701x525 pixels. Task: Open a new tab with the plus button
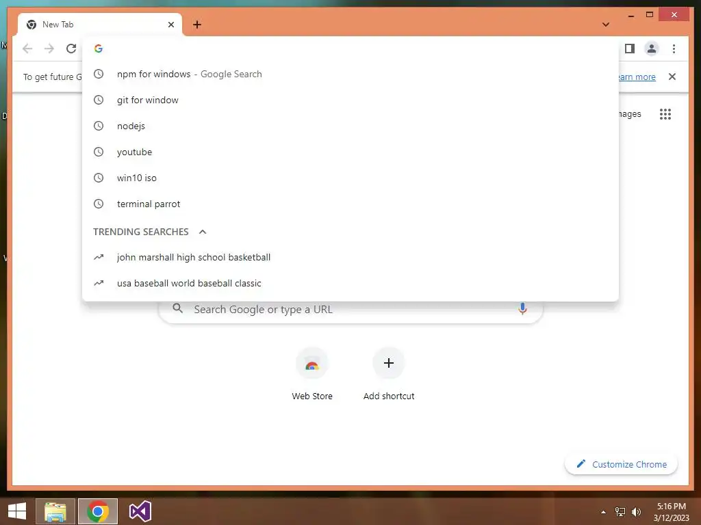pos(197,25)
